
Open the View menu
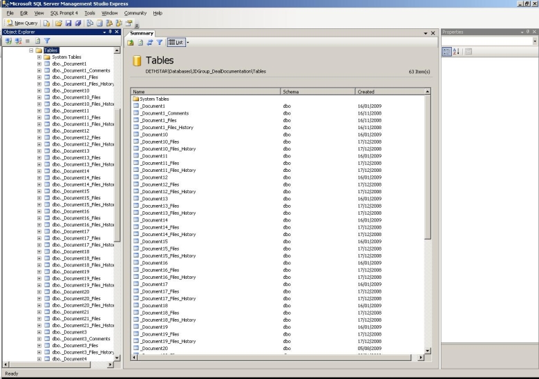coord(39,13)
